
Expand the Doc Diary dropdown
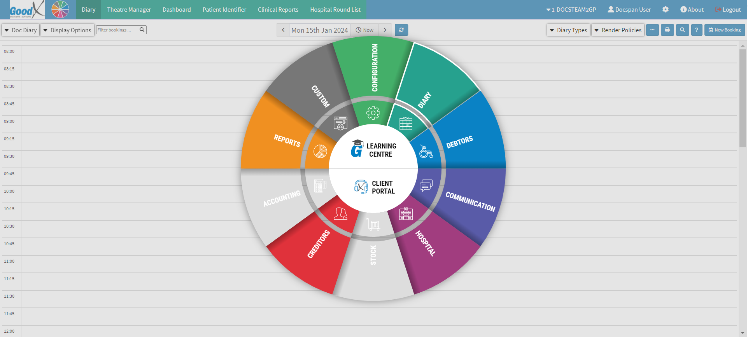21,30
